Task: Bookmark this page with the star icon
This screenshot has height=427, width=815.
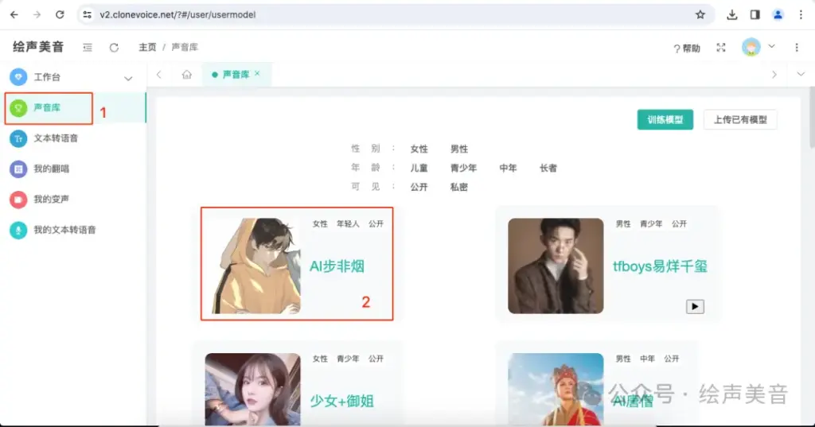Action: 700,14
